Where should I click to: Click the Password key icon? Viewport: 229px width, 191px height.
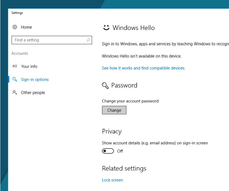pos(105,85)
